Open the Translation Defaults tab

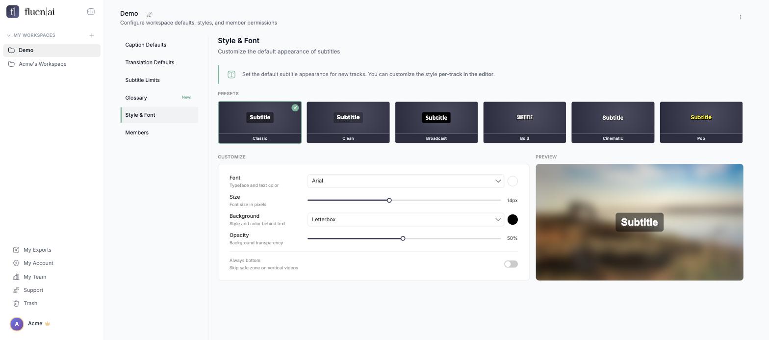point(159,62)
